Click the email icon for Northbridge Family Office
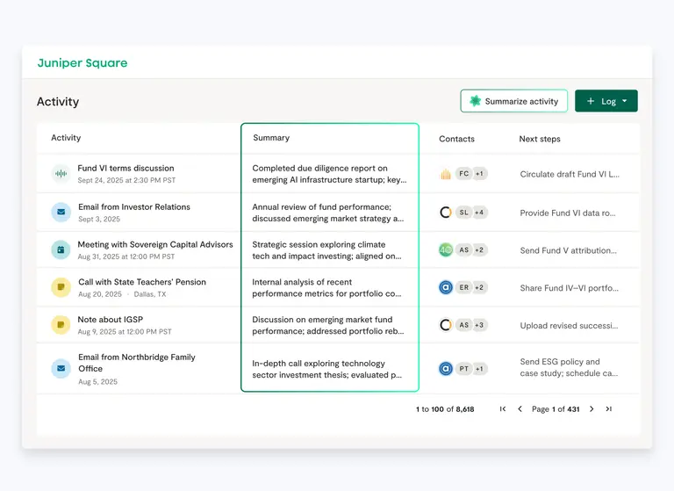The height and width of the screenshot is (491, 674). pos(61,369)
